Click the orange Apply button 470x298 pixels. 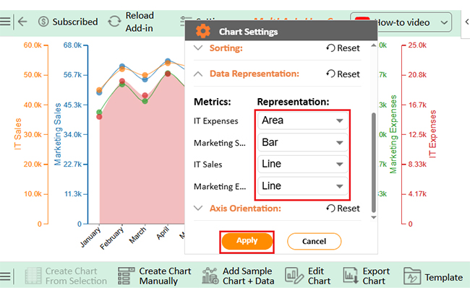pos(247,241)
